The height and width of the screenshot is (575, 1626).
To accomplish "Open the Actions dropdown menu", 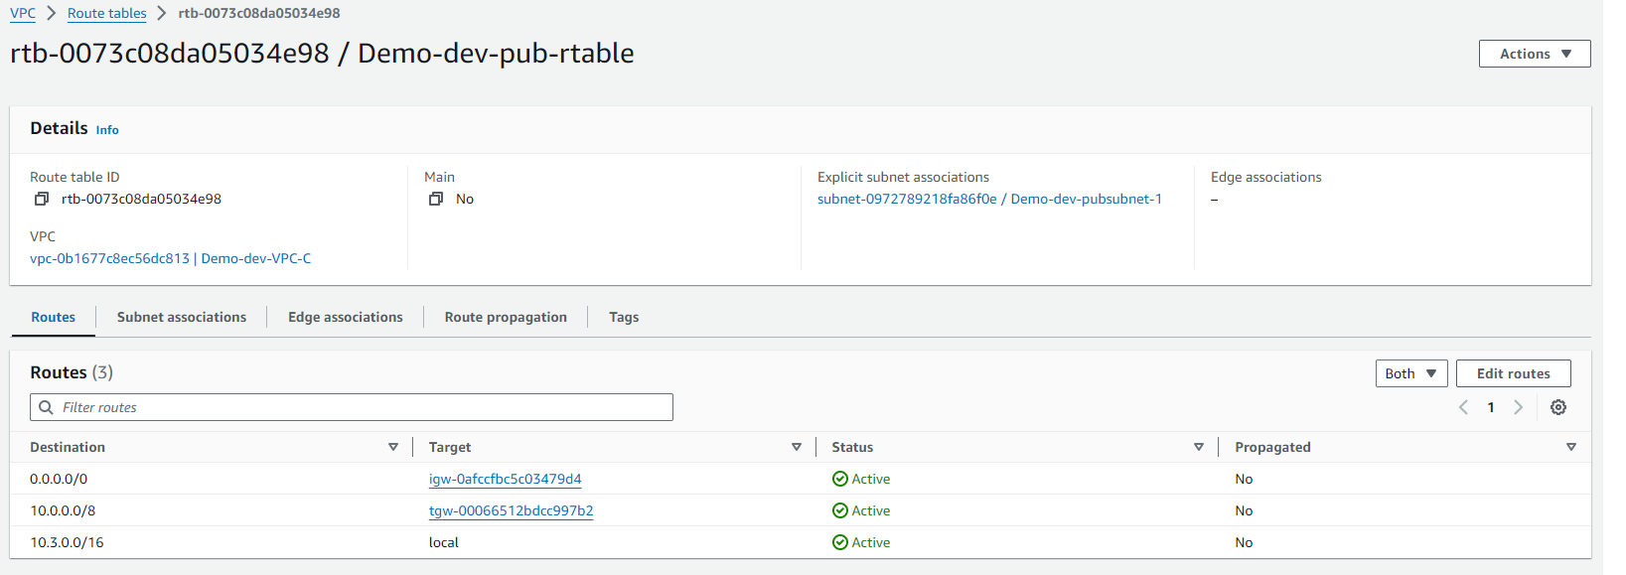I will point(1535,54).
